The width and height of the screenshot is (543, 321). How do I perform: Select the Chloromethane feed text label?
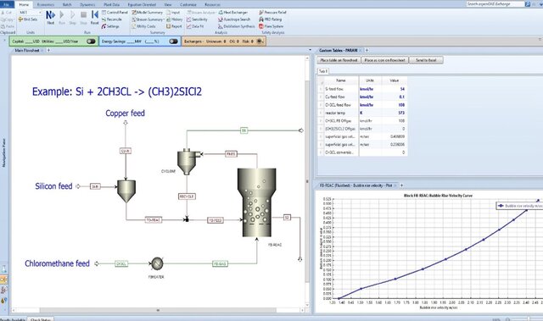57,263
